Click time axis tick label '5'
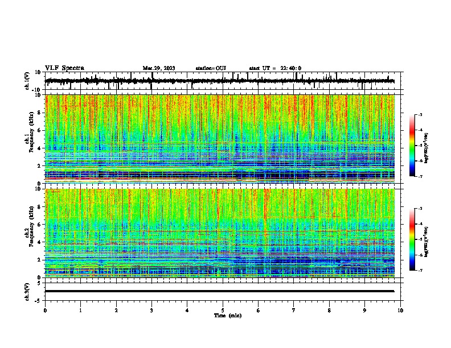This screenshot has width=451, height=348. pos(223,310)
